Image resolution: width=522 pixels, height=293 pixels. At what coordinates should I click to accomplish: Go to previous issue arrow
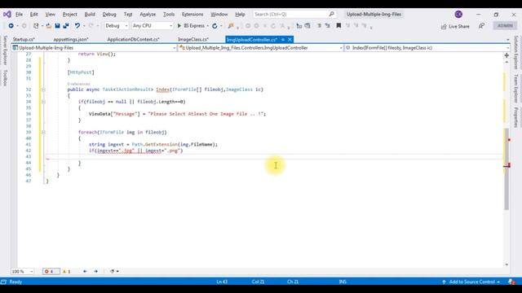[85, 271]
